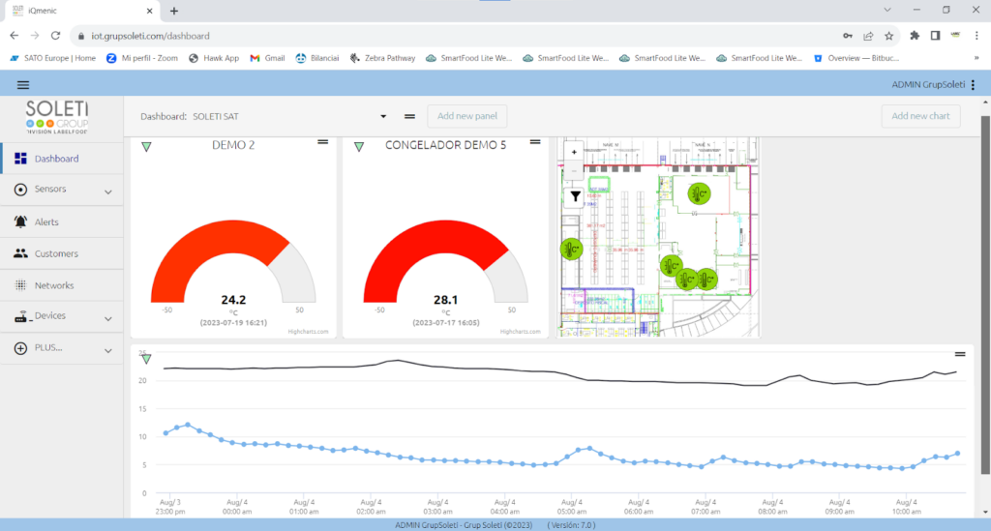Click the Add new panel button
The image size is (991, 531).
tap(466, 116)
